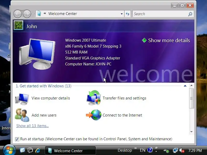Screen dimensions: 207x155
Task: Collapse the Get started with Windows section
Action: coord(185,86)
